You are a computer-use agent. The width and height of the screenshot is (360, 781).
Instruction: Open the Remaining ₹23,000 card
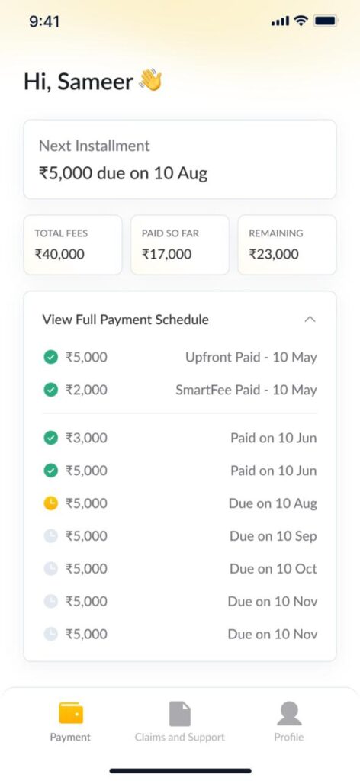(x=288, y=245)
